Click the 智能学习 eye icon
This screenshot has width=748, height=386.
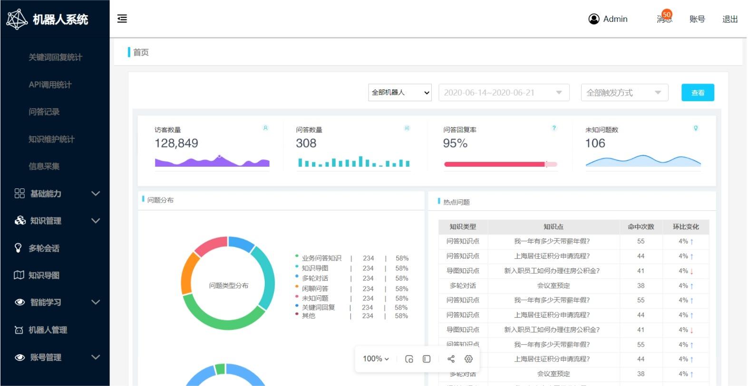tap(20, 302)
